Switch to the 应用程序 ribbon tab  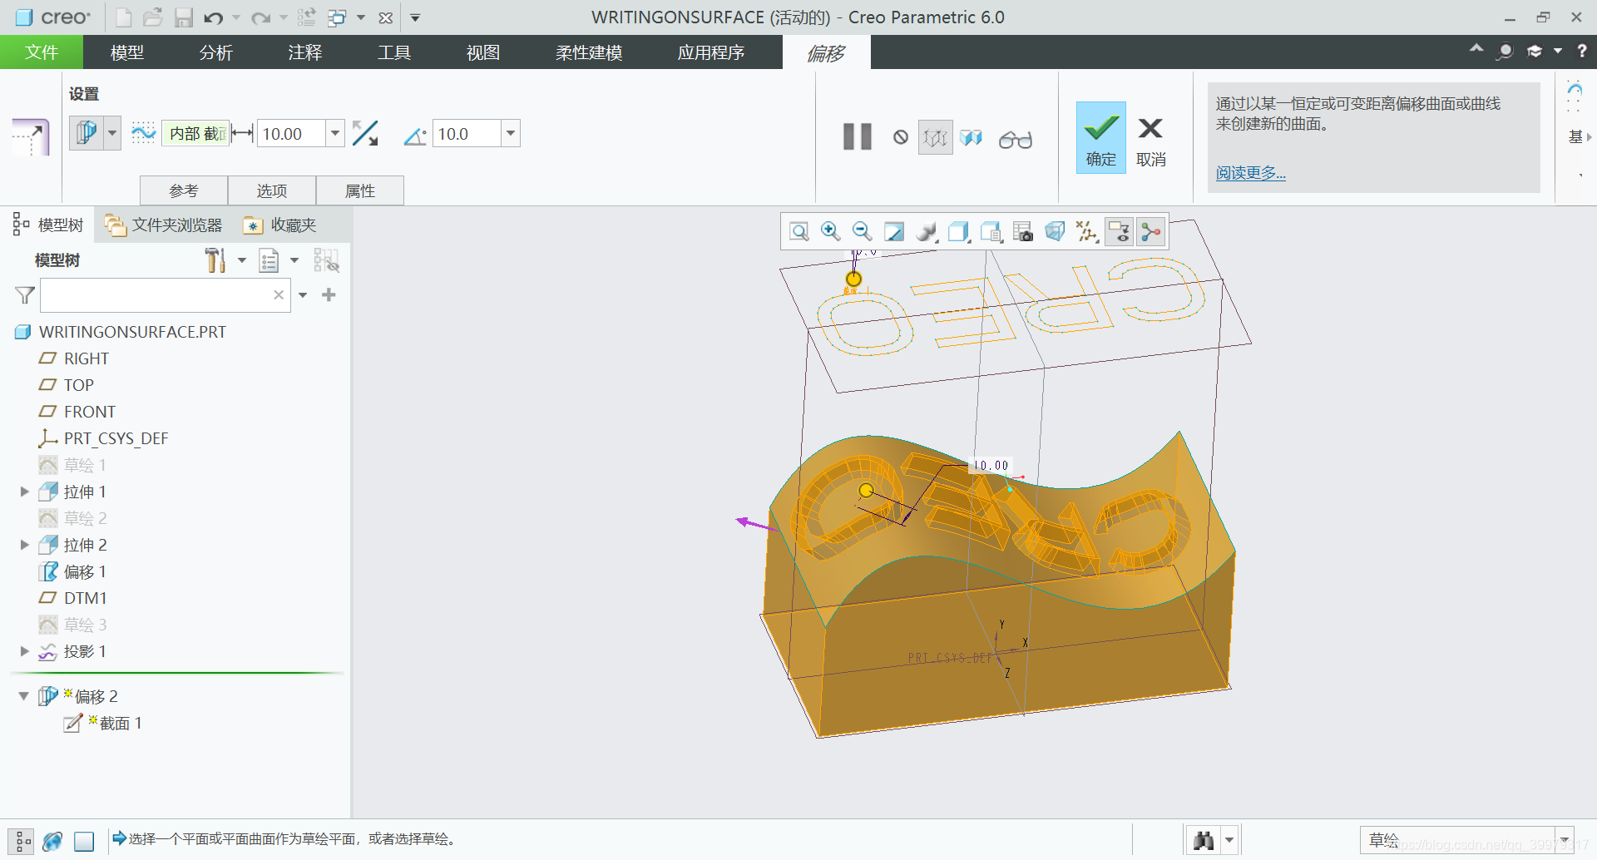click(711, 52)
